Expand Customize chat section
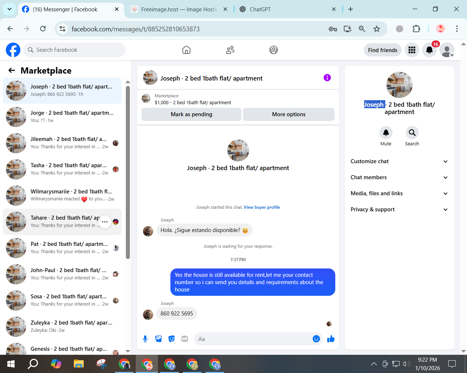The image size is (467, 373). pyautogui.click(x=400, y=161)
